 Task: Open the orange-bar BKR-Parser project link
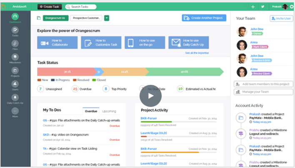(x=149, y=149)
